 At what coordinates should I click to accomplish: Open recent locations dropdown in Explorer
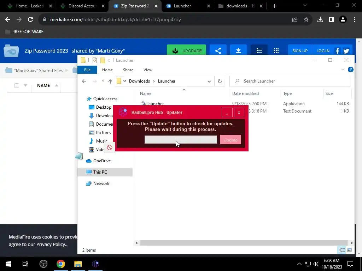coord(103,81)
